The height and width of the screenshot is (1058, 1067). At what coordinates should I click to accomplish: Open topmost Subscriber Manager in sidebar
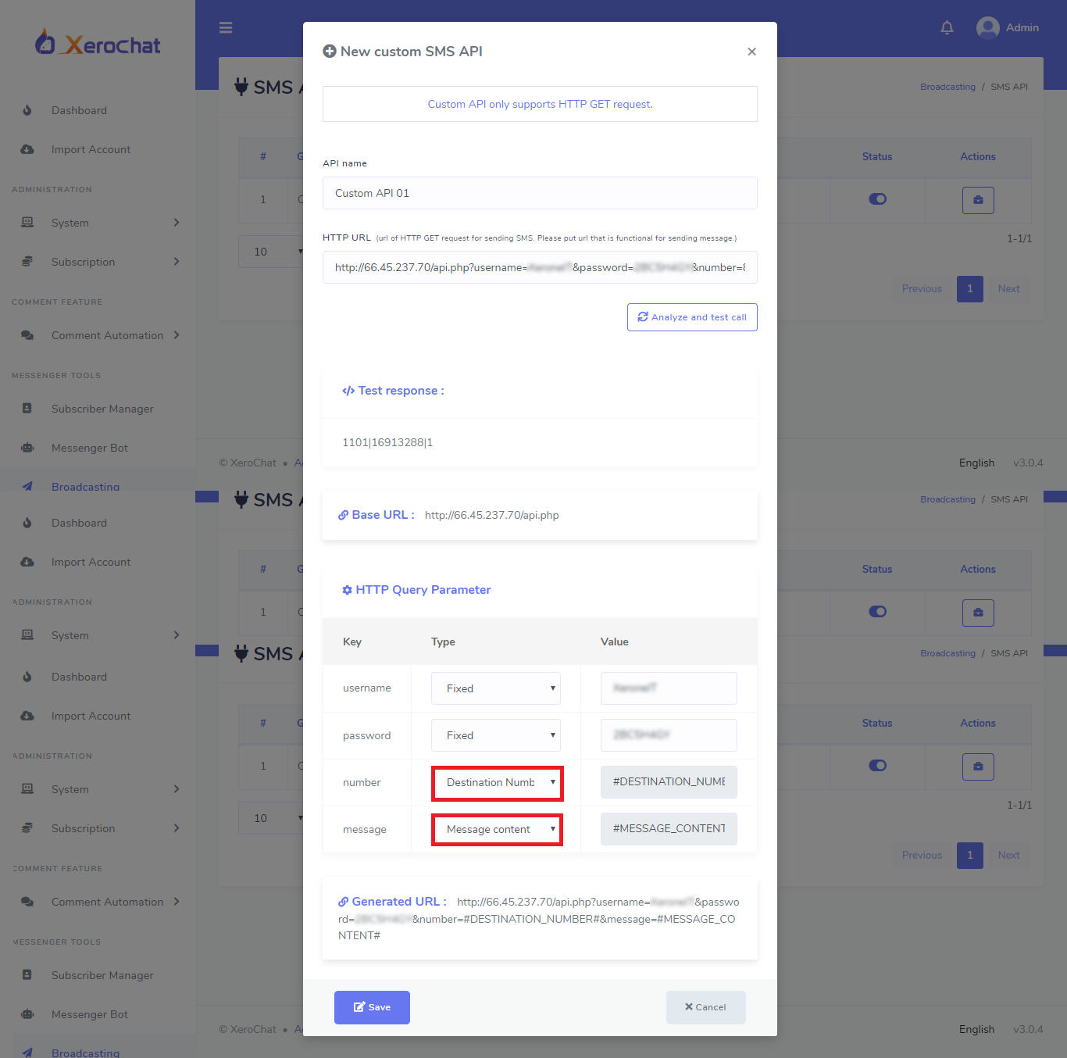click(102, 409)
